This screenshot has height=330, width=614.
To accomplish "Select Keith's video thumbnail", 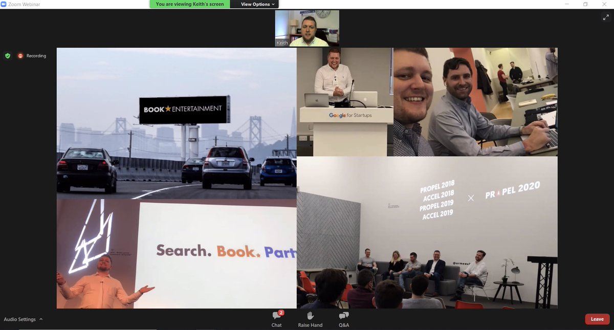I will [x=307, y=29].
